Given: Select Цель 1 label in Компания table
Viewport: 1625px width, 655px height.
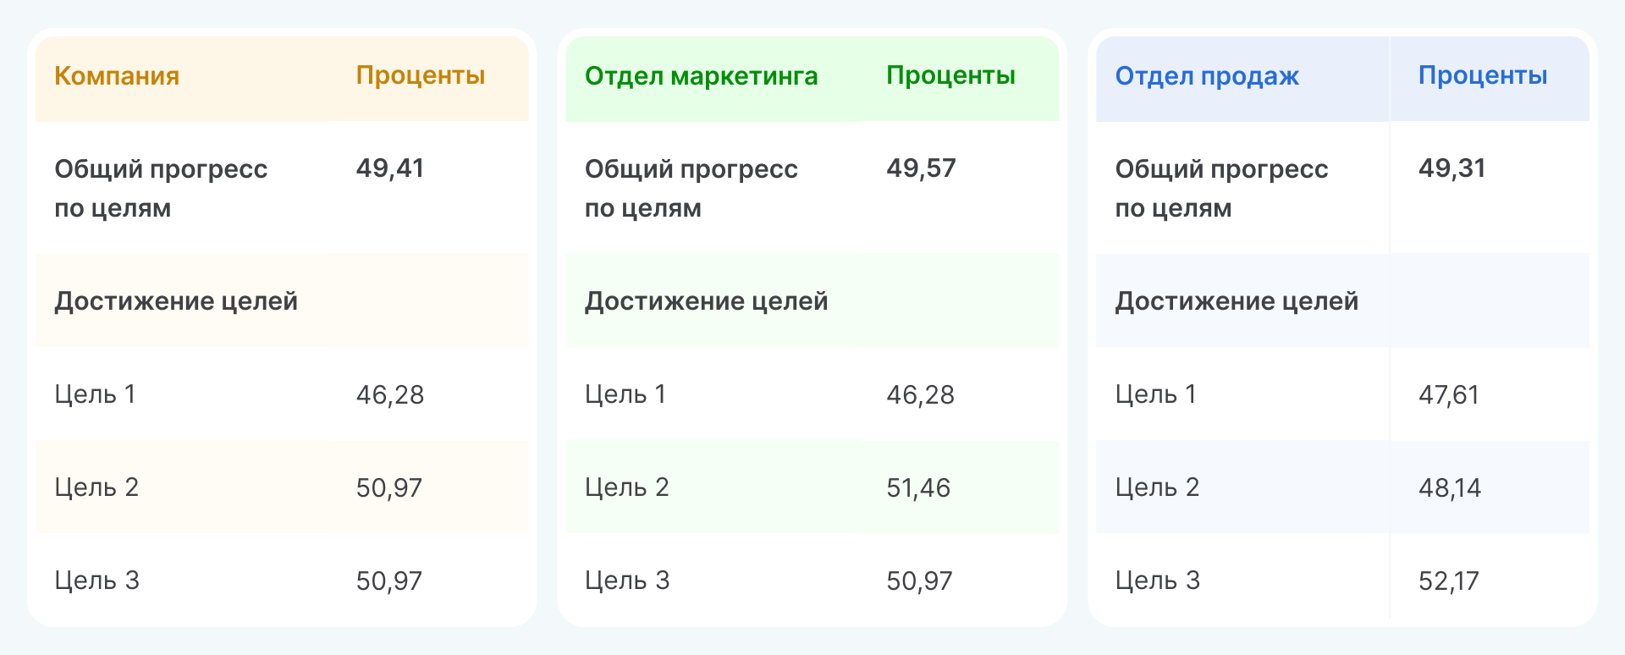Looking at the screenshot, I should click(x=95, y=394).
